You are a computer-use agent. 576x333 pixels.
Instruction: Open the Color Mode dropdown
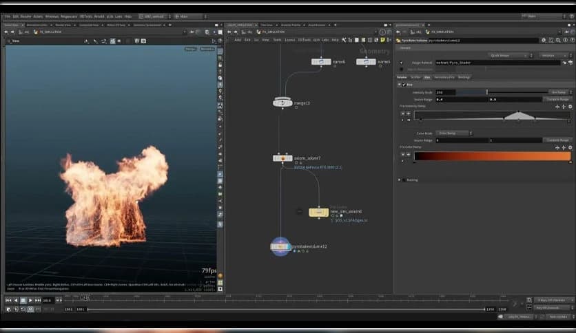coord(453,133)
